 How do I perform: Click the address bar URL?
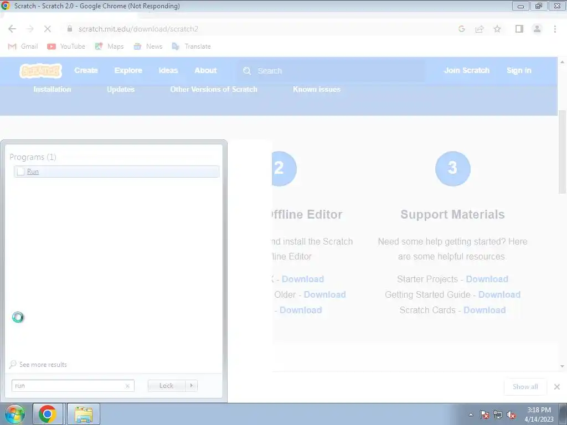tap(138, 29)
